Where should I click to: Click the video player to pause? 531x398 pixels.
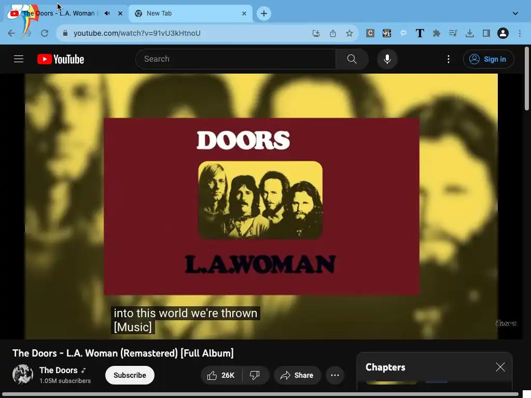click(x=261, y=206)
